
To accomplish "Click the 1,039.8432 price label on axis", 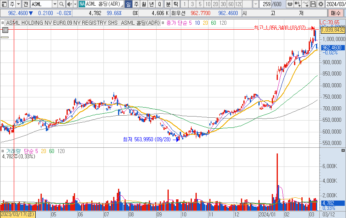I will pos(333,30).
